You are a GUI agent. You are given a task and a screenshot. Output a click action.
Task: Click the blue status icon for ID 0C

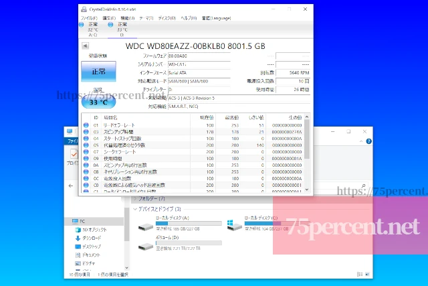(x=86, y=179)
